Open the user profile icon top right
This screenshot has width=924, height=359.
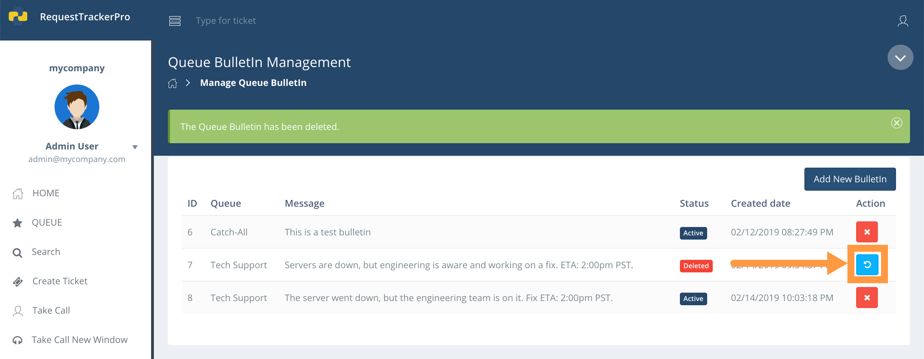[x=902, y=21]
